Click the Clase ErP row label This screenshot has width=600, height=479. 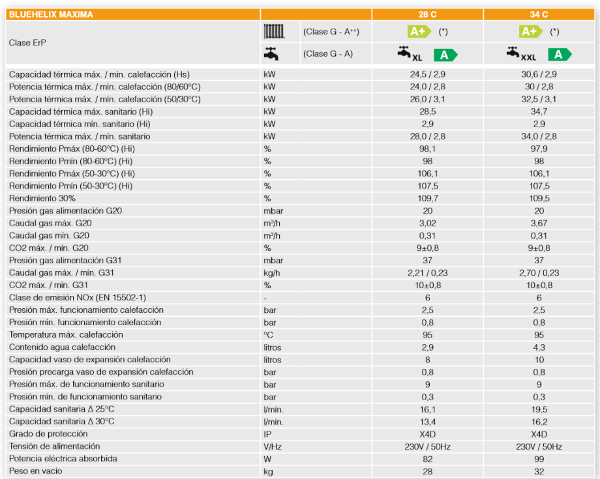point(28,42)
